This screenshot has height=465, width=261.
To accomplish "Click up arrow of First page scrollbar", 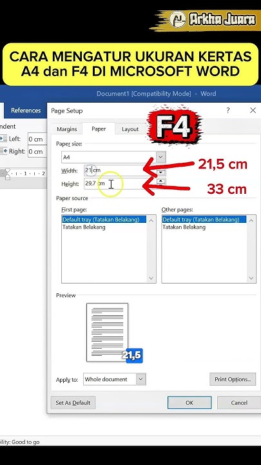I will [x=151, y=220].
